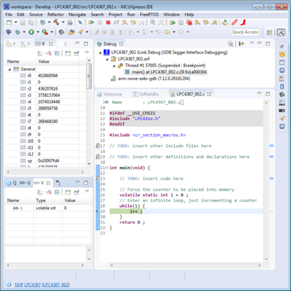Open dropdown arrow beside New icon
291x291 pixels.
(16, 22)
